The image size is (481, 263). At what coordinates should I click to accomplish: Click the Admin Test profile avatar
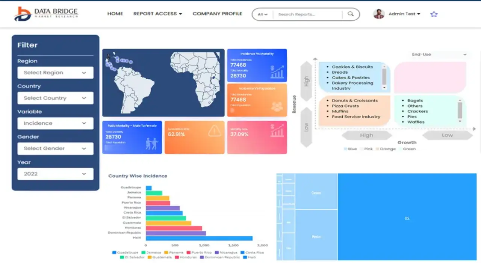tap(379, 14)
